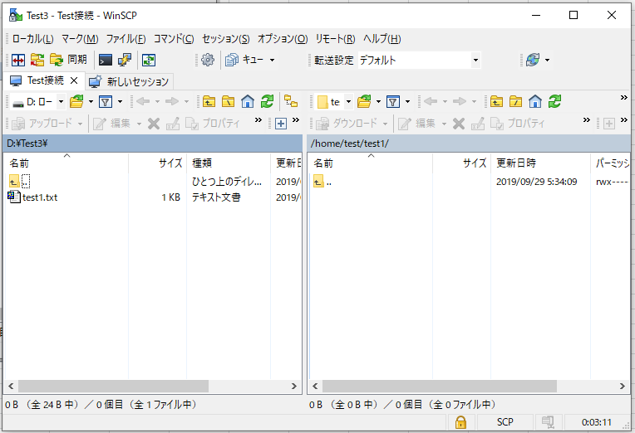Sort local files by サイズ column

[158, 163]
